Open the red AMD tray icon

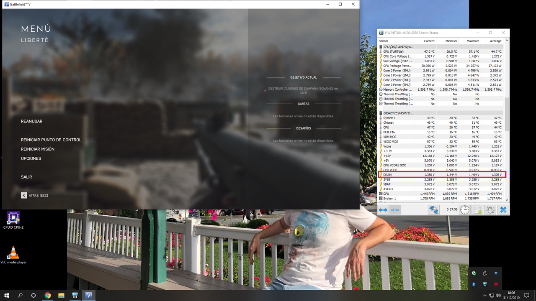496,284
